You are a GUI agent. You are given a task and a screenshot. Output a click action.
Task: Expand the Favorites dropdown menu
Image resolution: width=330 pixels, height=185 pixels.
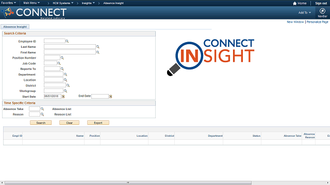(x=9, y=3)
